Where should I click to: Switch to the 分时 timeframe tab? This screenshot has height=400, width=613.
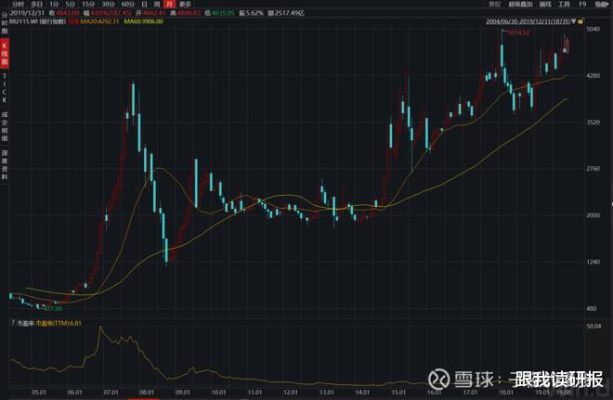tap(18, 5)
